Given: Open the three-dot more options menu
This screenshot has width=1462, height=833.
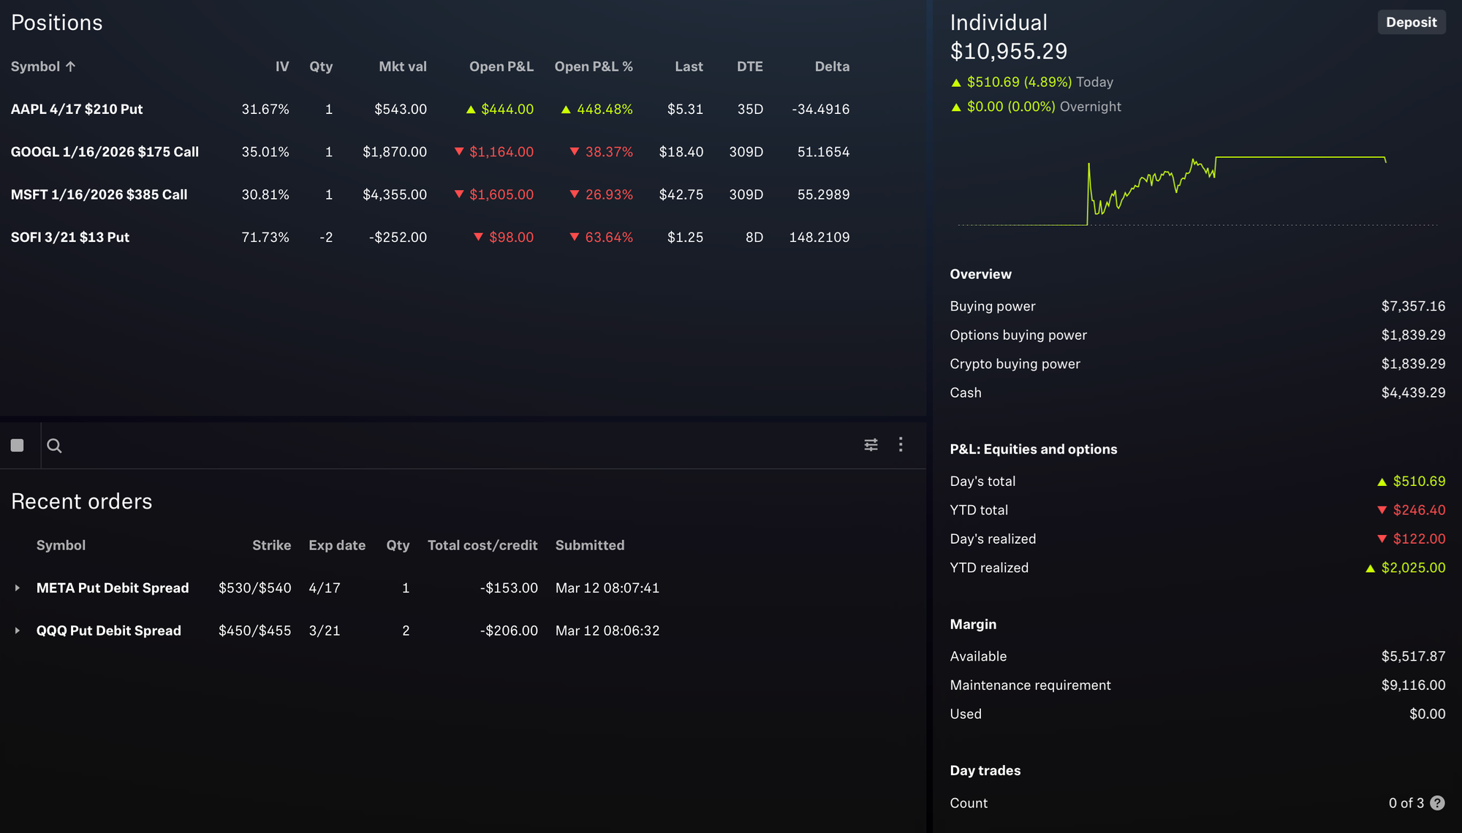Looking at the screenshot, I should pyautogui.click(x=901, y=444).
